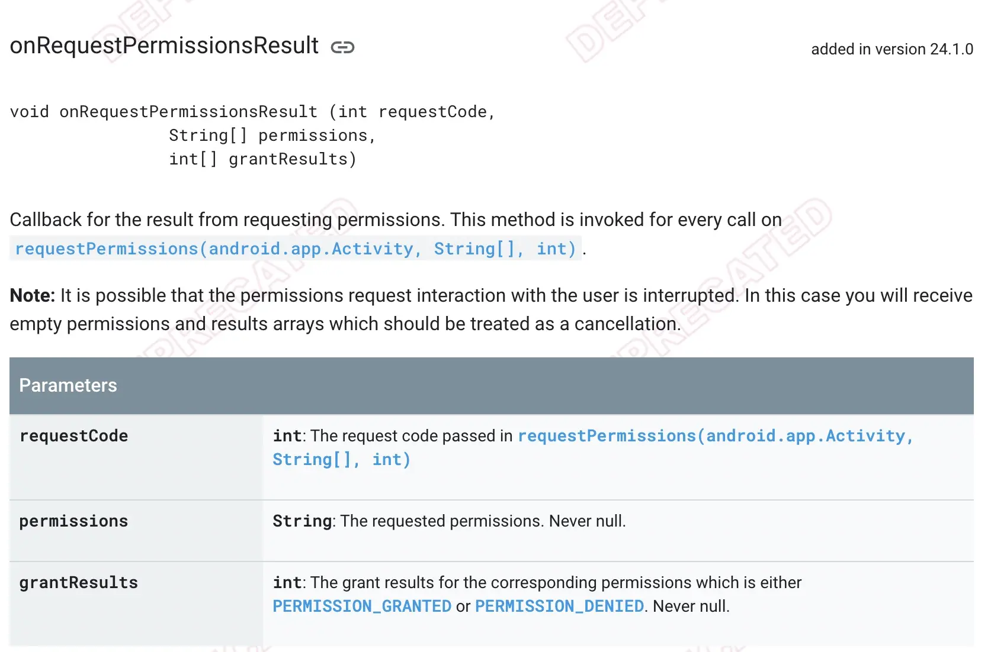This screenshot has height=652, width=1007.
Task: Click the bold 'Note:' label
Action: coord(33,296)
